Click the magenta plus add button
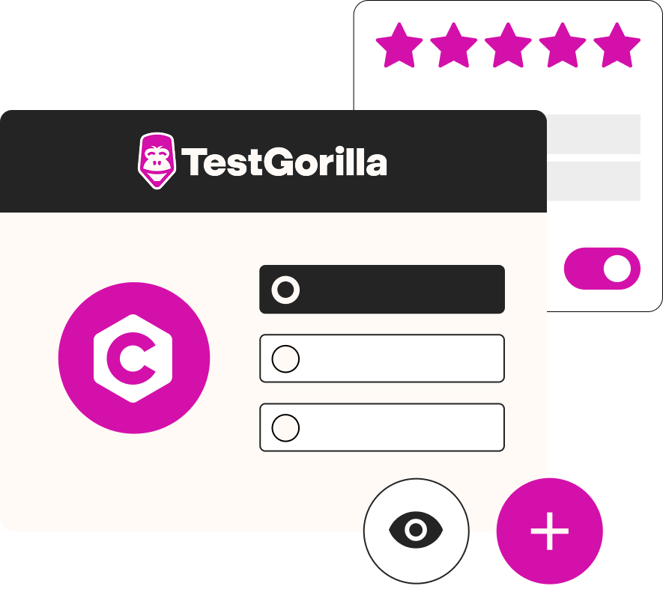The width and height of the screenshot is (663, 589). point(549,531)
